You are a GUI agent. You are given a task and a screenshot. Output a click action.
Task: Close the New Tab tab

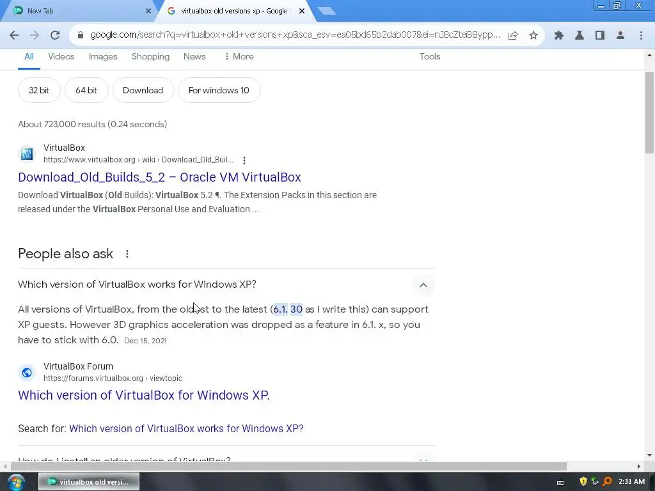[x=148, y=11]
